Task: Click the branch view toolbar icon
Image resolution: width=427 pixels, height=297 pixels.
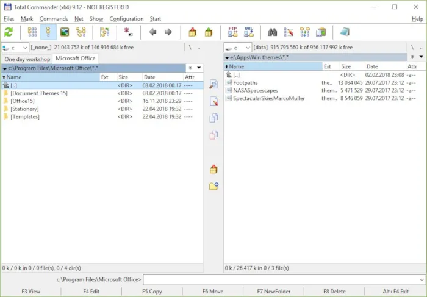Action: pyautogui.click(x=104, y=32)
